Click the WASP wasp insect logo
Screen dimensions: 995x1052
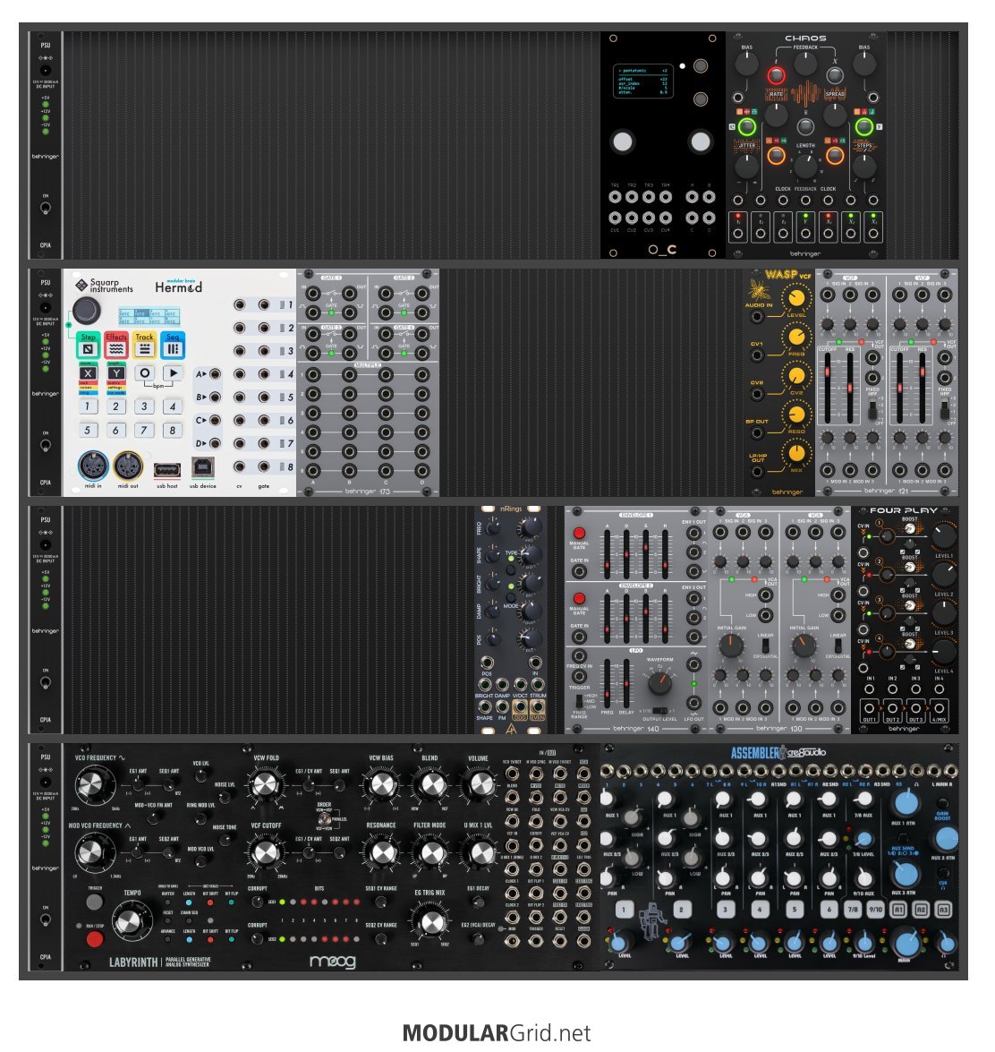pyautogui.click(x=758, y=289)
